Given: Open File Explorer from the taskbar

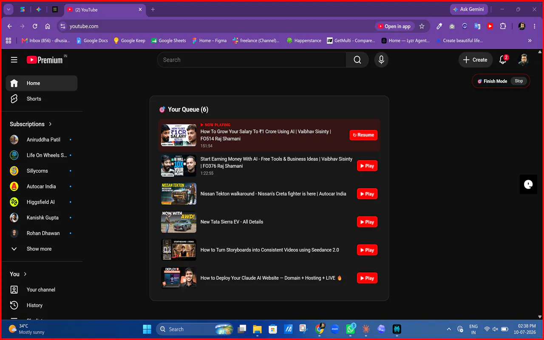Looking at the screenshot, I should (257, 329).
